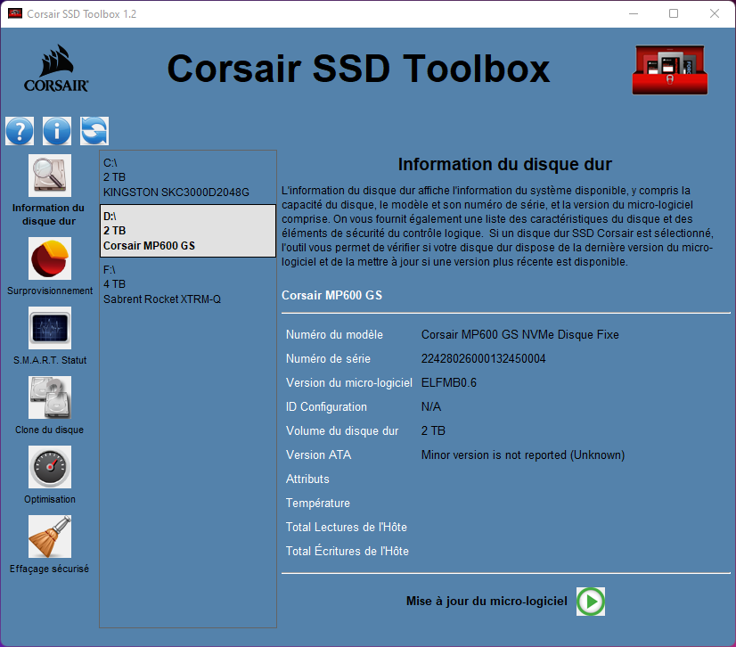The height and width of the screenshot is (647, 736).
Task: Click the 'Effaçage sécurisé' sidebar label
Action: 49,569
